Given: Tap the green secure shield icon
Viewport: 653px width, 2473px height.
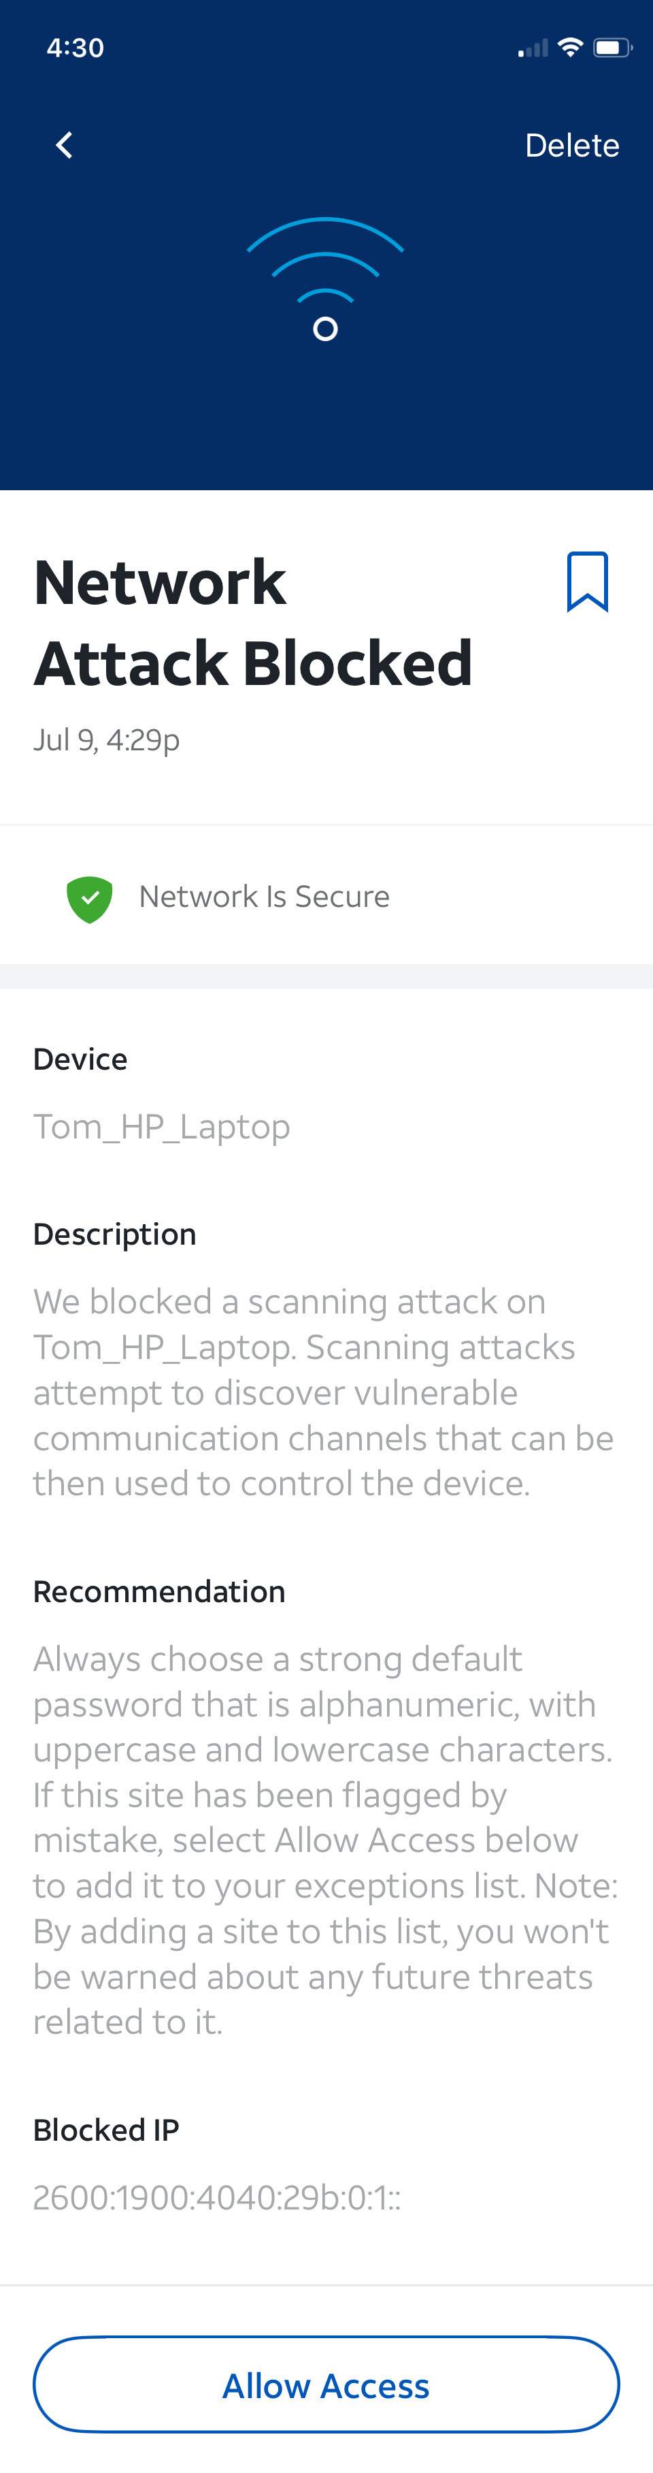Looking at the screenshot, I should point(89,899).
